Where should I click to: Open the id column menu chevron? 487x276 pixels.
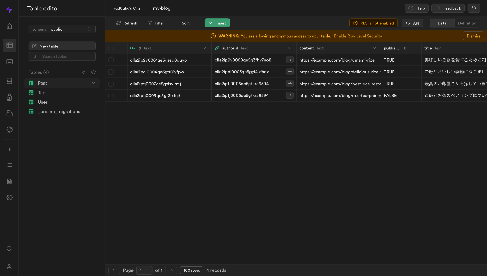204,48
